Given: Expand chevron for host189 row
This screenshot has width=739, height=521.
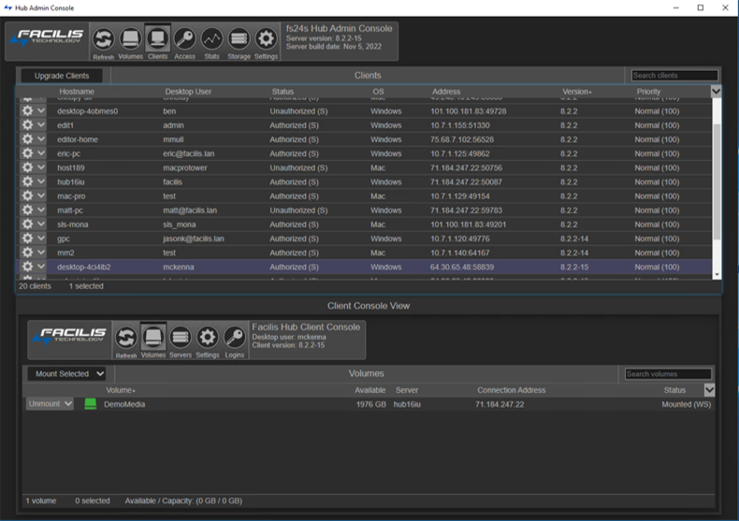Looking at the screenshot, I should click(41, 167).
